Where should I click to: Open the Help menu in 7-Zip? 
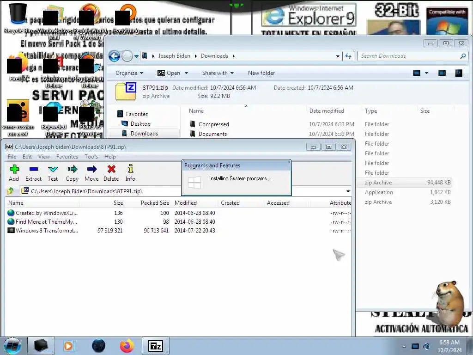point(110,157)
